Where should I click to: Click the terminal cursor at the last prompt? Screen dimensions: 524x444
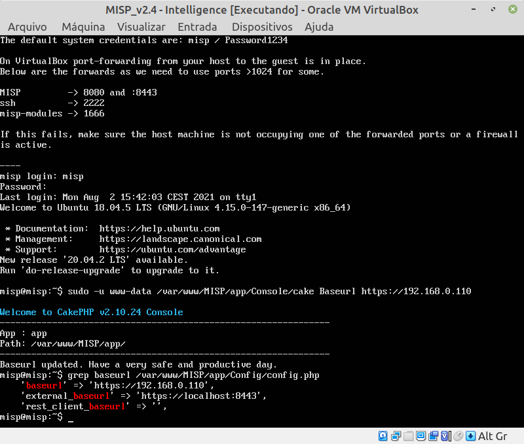(71, 420)
